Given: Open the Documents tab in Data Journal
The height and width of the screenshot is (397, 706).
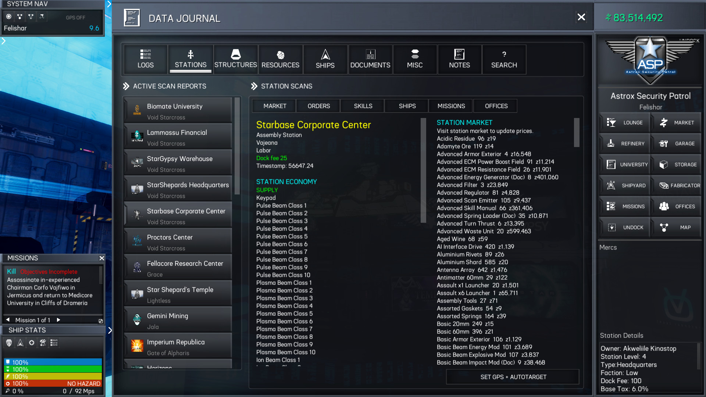Looking at the screenshot, I should pyautogui.click(x=370, y=59).
